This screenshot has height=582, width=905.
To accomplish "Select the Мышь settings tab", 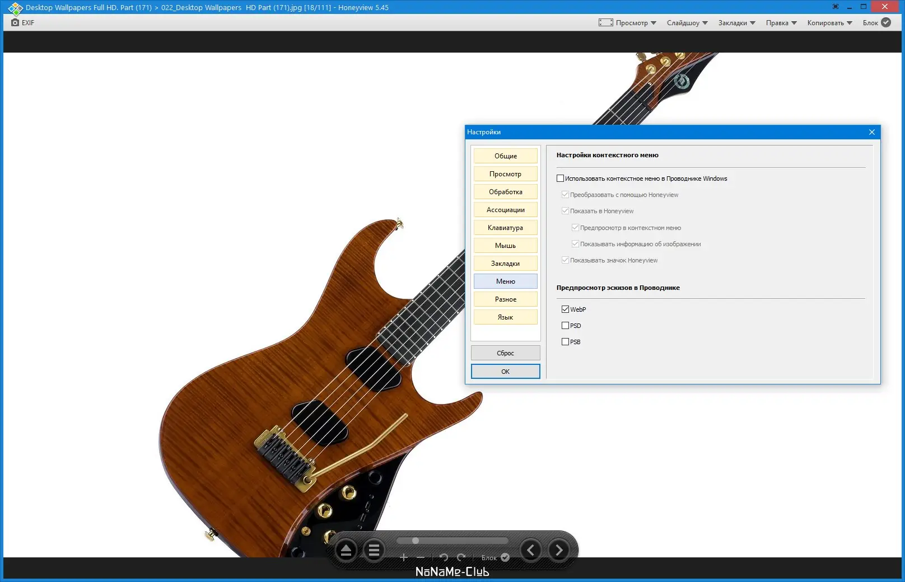I will click(506, 246).
